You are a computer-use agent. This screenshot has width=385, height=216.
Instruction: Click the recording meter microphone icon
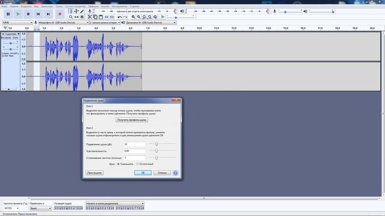click(x=90, y=11)
